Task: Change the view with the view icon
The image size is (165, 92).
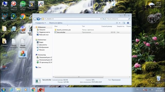Action: click(x=117, y=23)
